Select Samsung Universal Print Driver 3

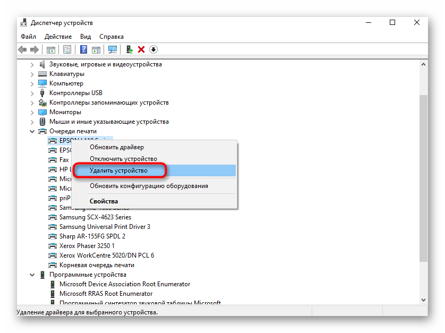(x=105, y=227)
